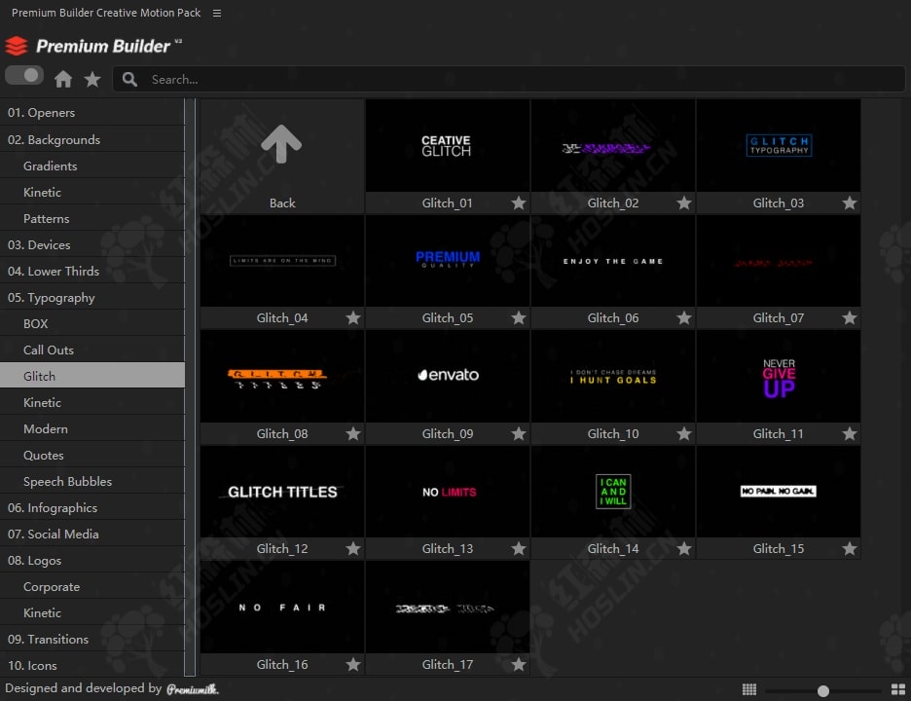This screenshot has width=911, height=701.
Task: Open the 07. Social Media category
Action: tap(92, 535)
